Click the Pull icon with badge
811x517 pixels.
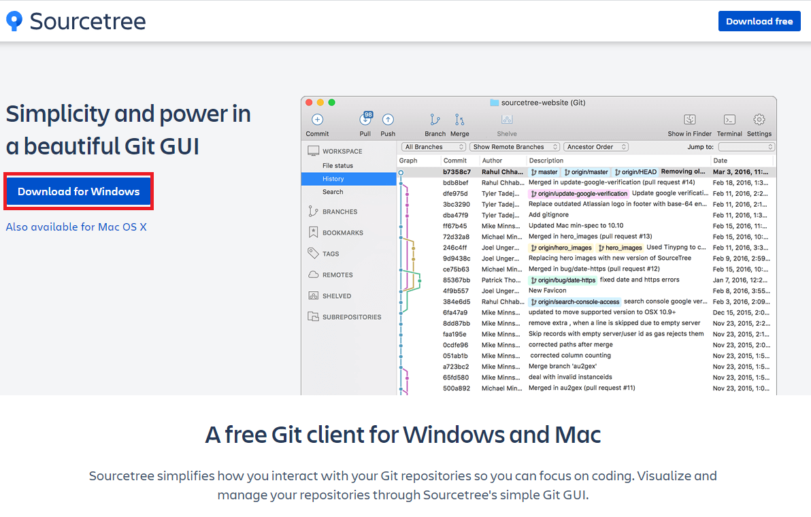tap(365, 119)
